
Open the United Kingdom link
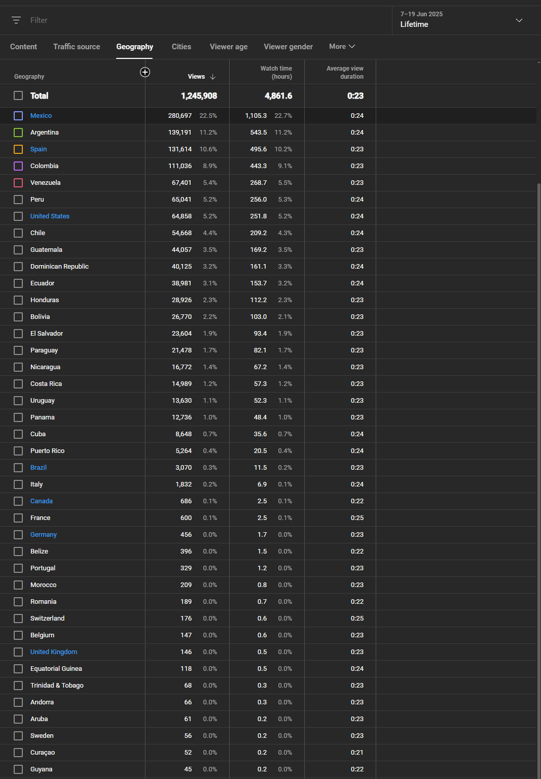point(54,652)
